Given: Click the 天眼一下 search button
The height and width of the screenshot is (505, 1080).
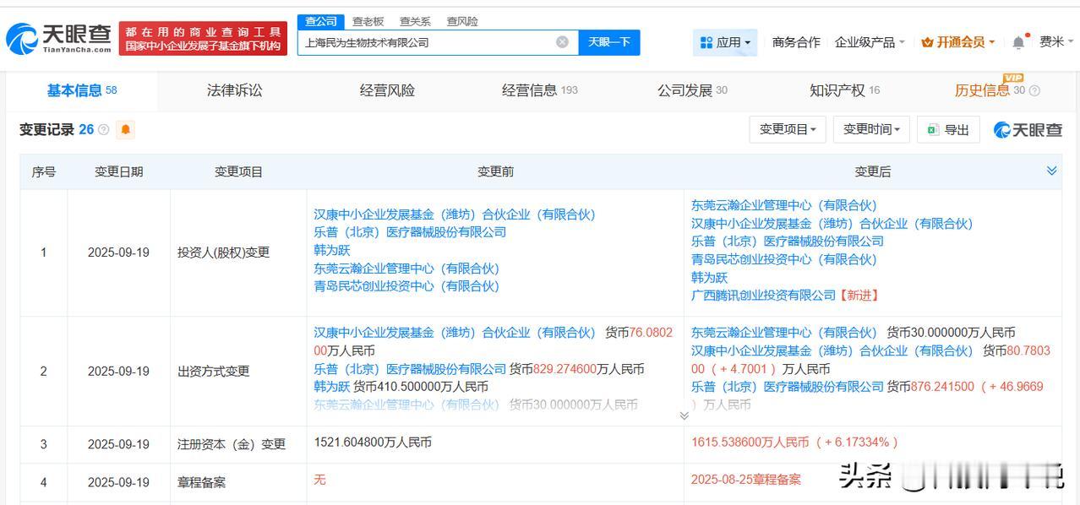Looking at the screenshot, I should (x=609, y=42).
